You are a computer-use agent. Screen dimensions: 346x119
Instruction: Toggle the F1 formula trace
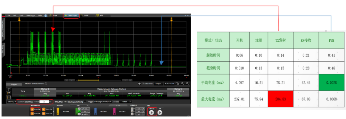click(132, 109)
